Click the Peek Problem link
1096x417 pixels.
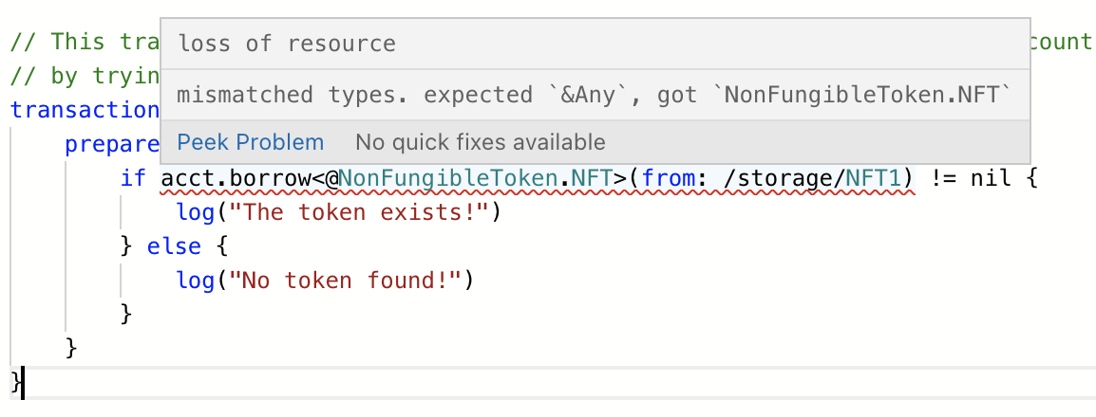pos(250,143)
